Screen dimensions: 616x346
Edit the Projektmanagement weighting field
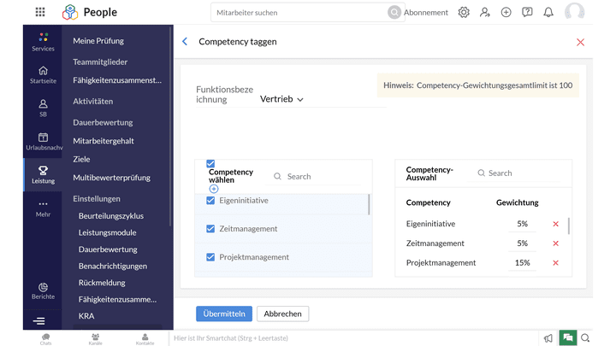click(522, 263)
